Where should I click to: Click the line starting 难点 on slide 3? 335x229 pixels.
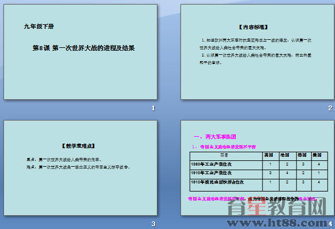pyautogui.click(x=78, y=167)
